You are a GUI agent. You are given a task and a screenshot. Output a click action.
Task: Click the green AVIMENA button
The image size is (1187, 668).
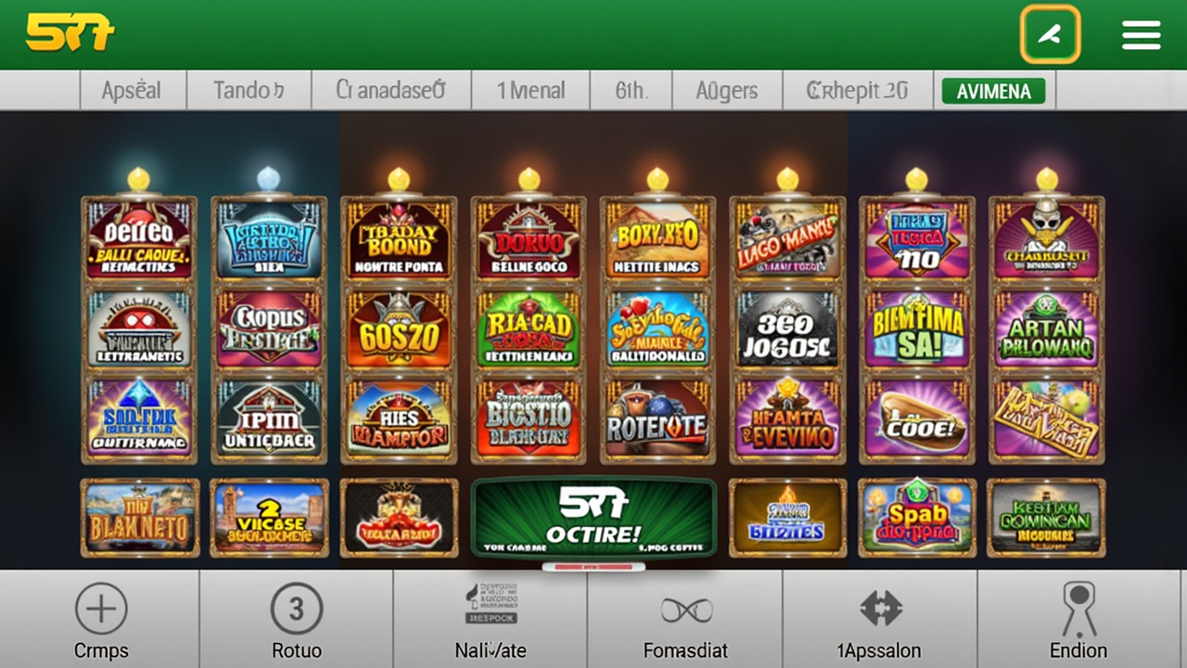(x=993, y=91)
